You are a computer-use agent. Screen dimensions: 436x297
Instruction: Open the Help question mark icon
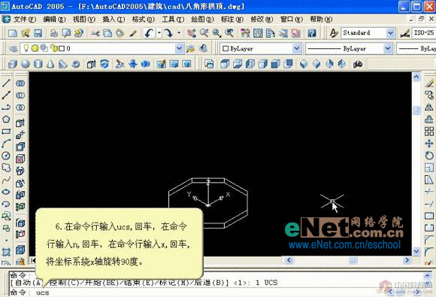[x=312, y=33]
